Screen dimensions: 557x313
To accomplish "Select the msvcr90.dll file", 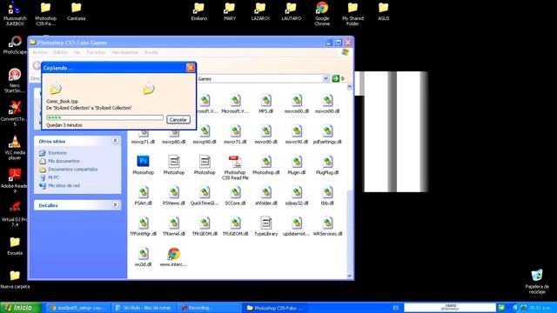I will (x=297, y=135).
